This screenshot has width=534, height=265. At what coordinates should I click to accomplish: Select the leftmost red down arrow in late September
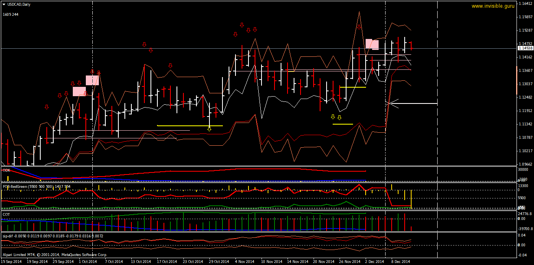[46, 107]
